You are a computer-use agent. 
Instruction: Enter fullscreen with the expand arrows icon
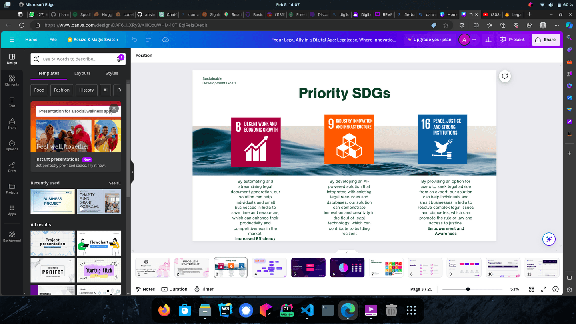(544, 289)
